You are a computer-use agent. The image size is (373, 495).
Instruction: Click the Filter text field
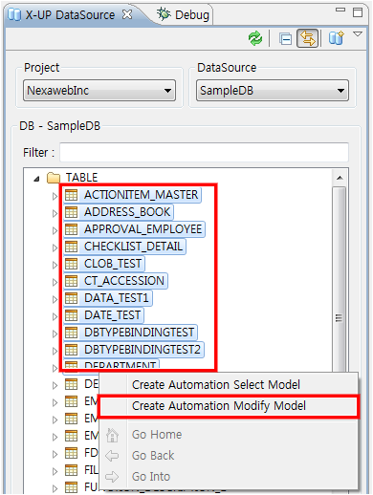204,152
